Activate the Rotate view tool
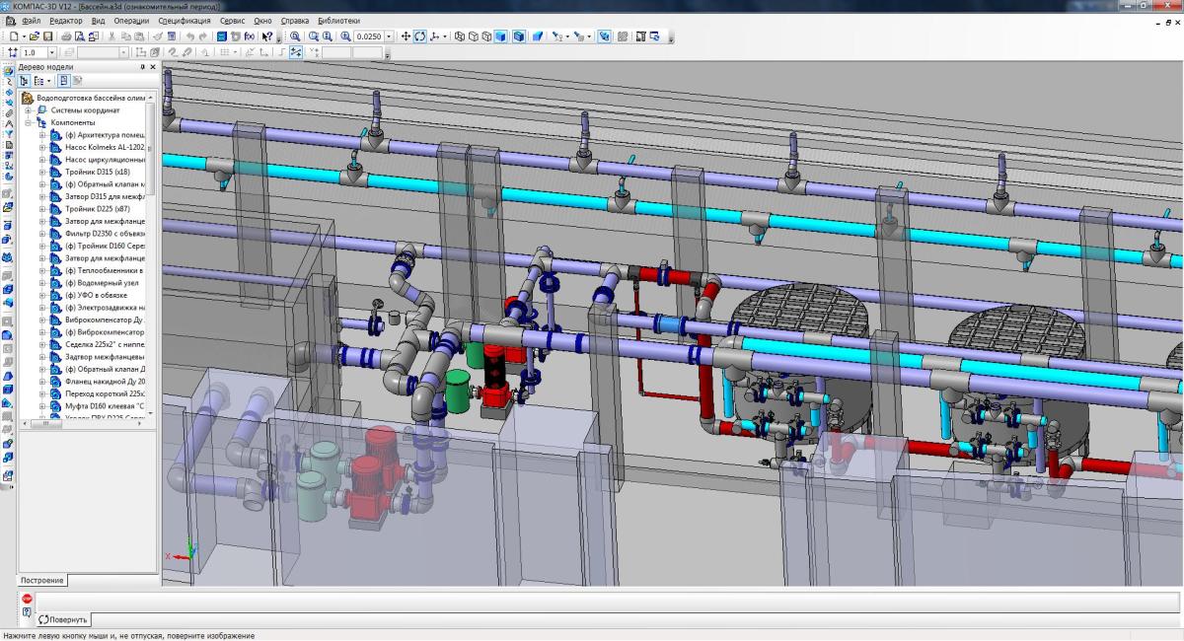This screenshot has height=641, width=1184. pos(419,36)
